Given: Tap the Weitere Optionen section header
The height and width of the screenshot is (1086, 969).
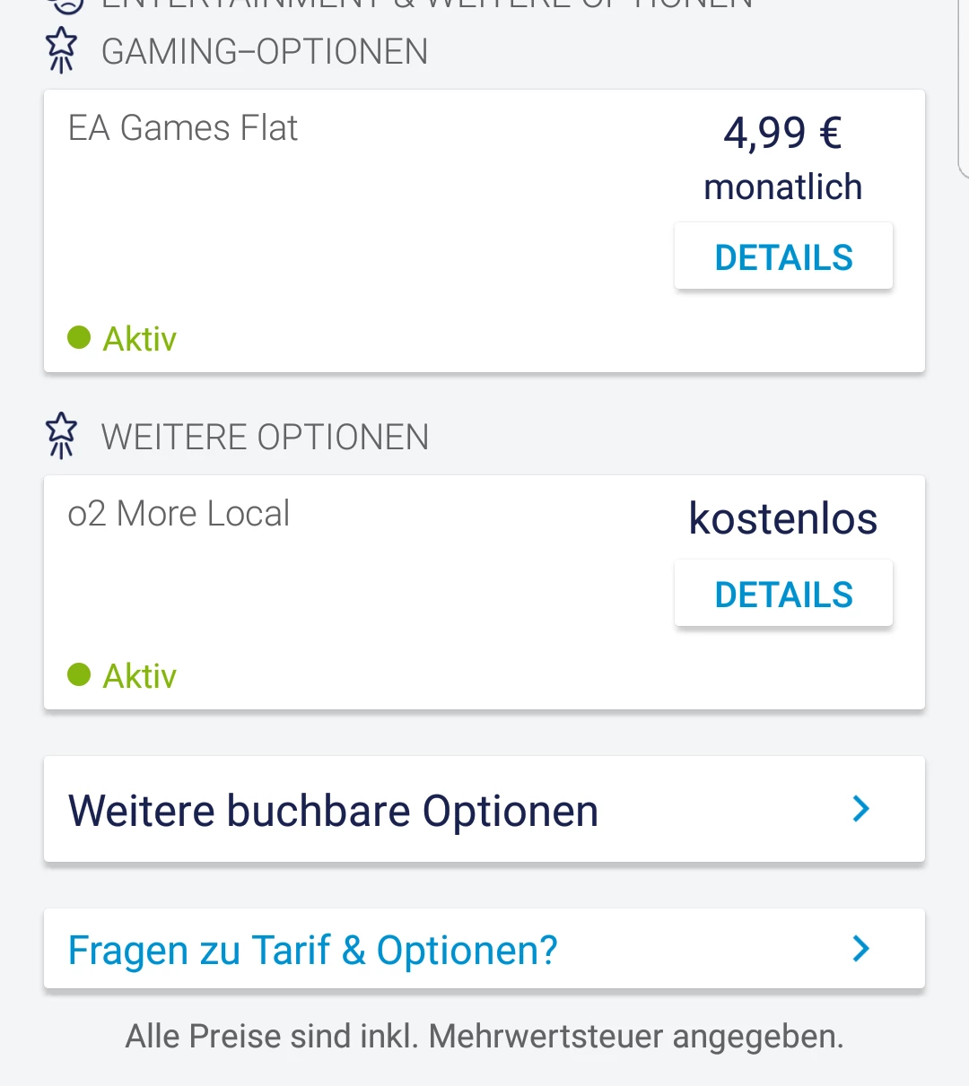Looking at the screenshot, I should [x=265, y=438].
